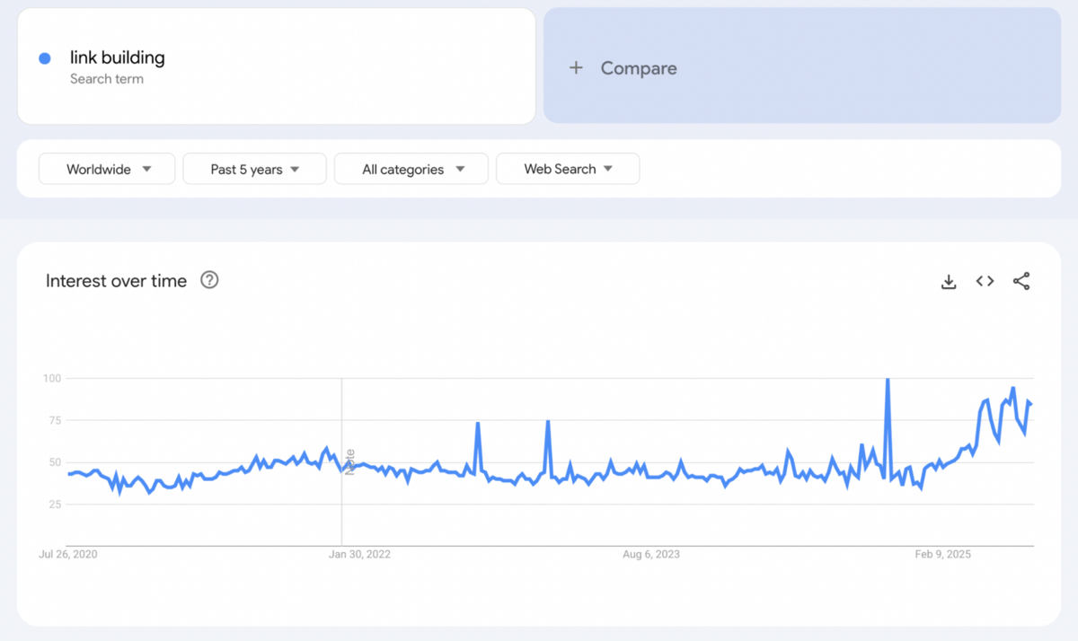Viewport: 1078px width, 641px height.
Task: Open the embed code view
Action: coord(985,281)
